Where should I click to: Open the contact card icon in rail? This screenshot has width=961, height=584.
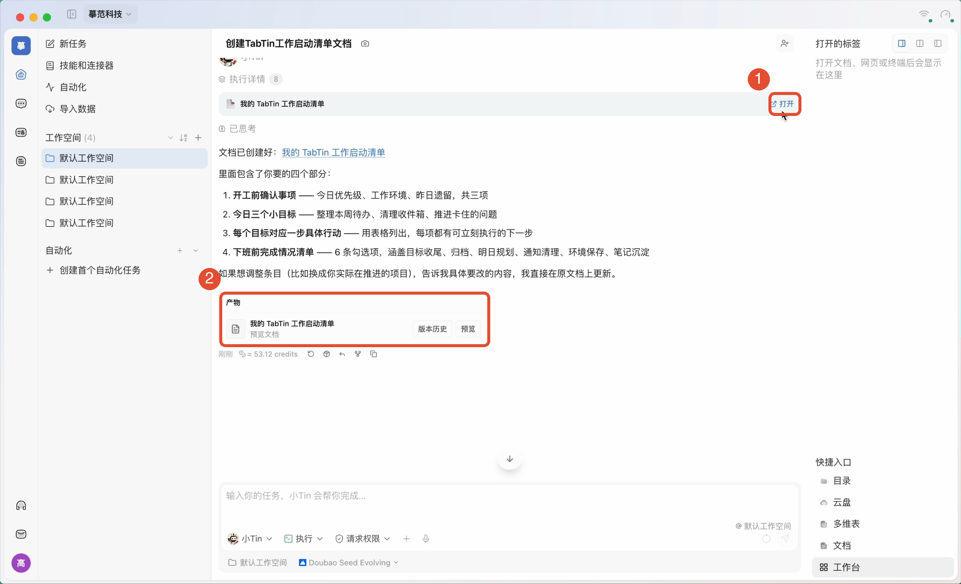tap(21, 132)
